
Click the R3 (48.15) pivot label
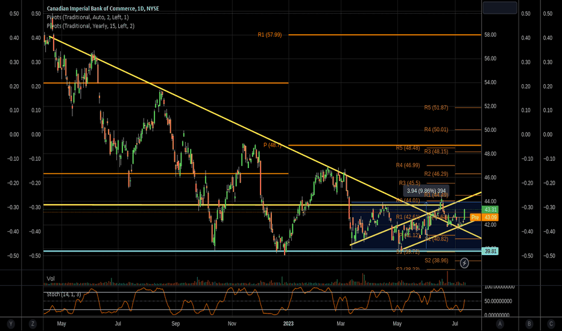[436, 152]
